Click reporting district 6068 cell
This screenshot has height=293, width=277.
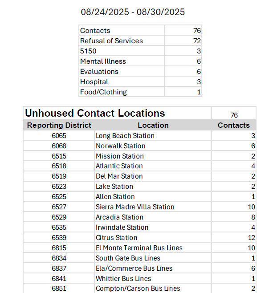point(59,146)
